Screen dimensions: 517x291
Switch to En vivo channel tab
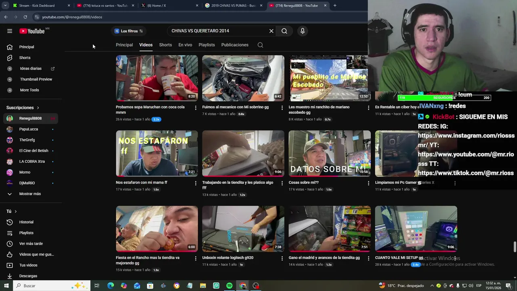coord(185,45)
